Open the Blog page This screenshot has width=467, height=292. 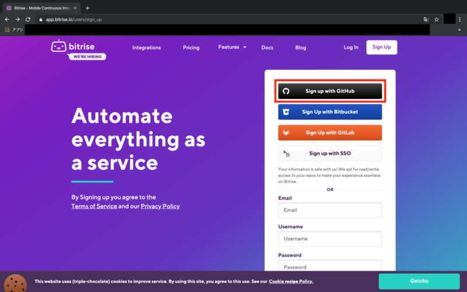pyautogui.click(x=301, y=47)
